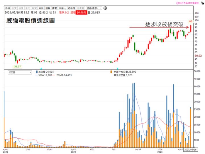Click the 10/07 time axis label
Screen dimensions: 205x154
[x=138, y=149]
